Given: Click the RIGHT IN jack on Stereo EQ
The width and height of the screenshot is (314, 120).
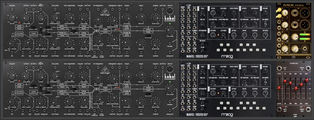Looking at the screenshot, I should [x=308, y=68].
